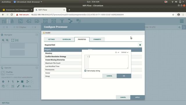Open the Activities overview
Image resolution: width=186 pixels, height=105 pixels.
[6, 2]
